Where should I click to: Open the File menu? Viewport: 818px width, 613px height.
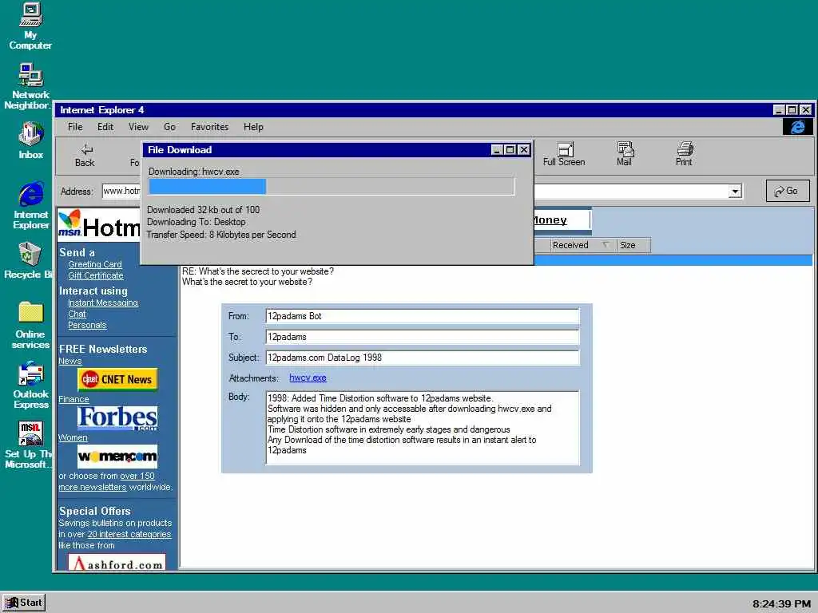pyautogui.click(x=75, y=127)
